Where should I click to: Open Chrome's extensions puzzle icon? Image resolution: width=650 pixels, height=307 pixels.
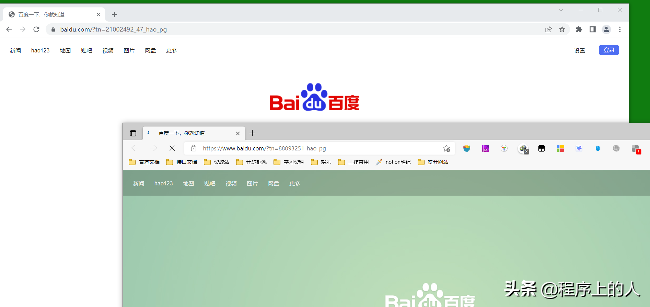pyautogui.click(x=579, y=29)
